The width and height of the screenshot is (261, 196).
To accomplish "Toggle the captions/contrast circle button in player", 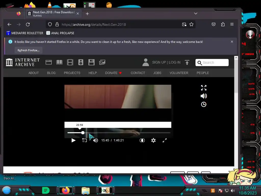I will [142, 141].
